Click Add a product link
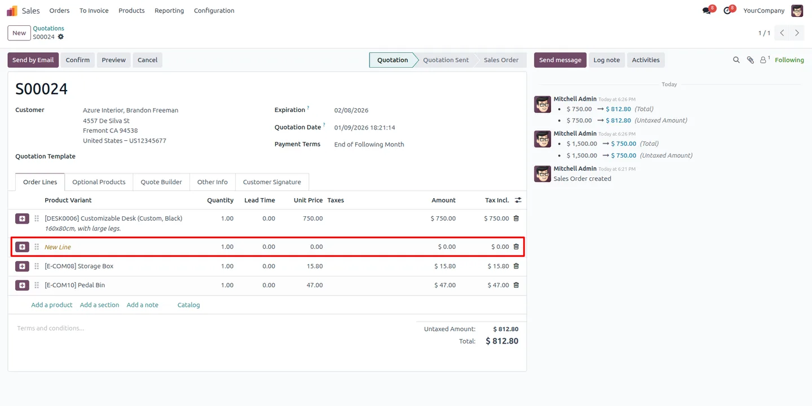The image size is (812, 406). pos(52,305)
